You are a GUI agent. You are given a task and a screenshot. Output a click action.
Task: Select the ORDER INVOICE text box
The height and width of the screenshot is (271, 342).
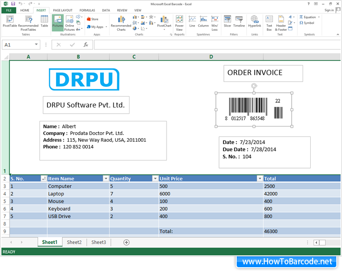[263, 73]
